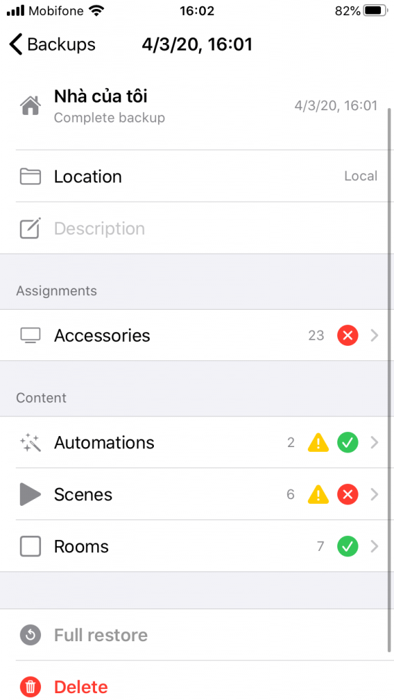Select the square icon beside Rooms
The width and height of the screenshot is (394, 700).
(30, 546)
